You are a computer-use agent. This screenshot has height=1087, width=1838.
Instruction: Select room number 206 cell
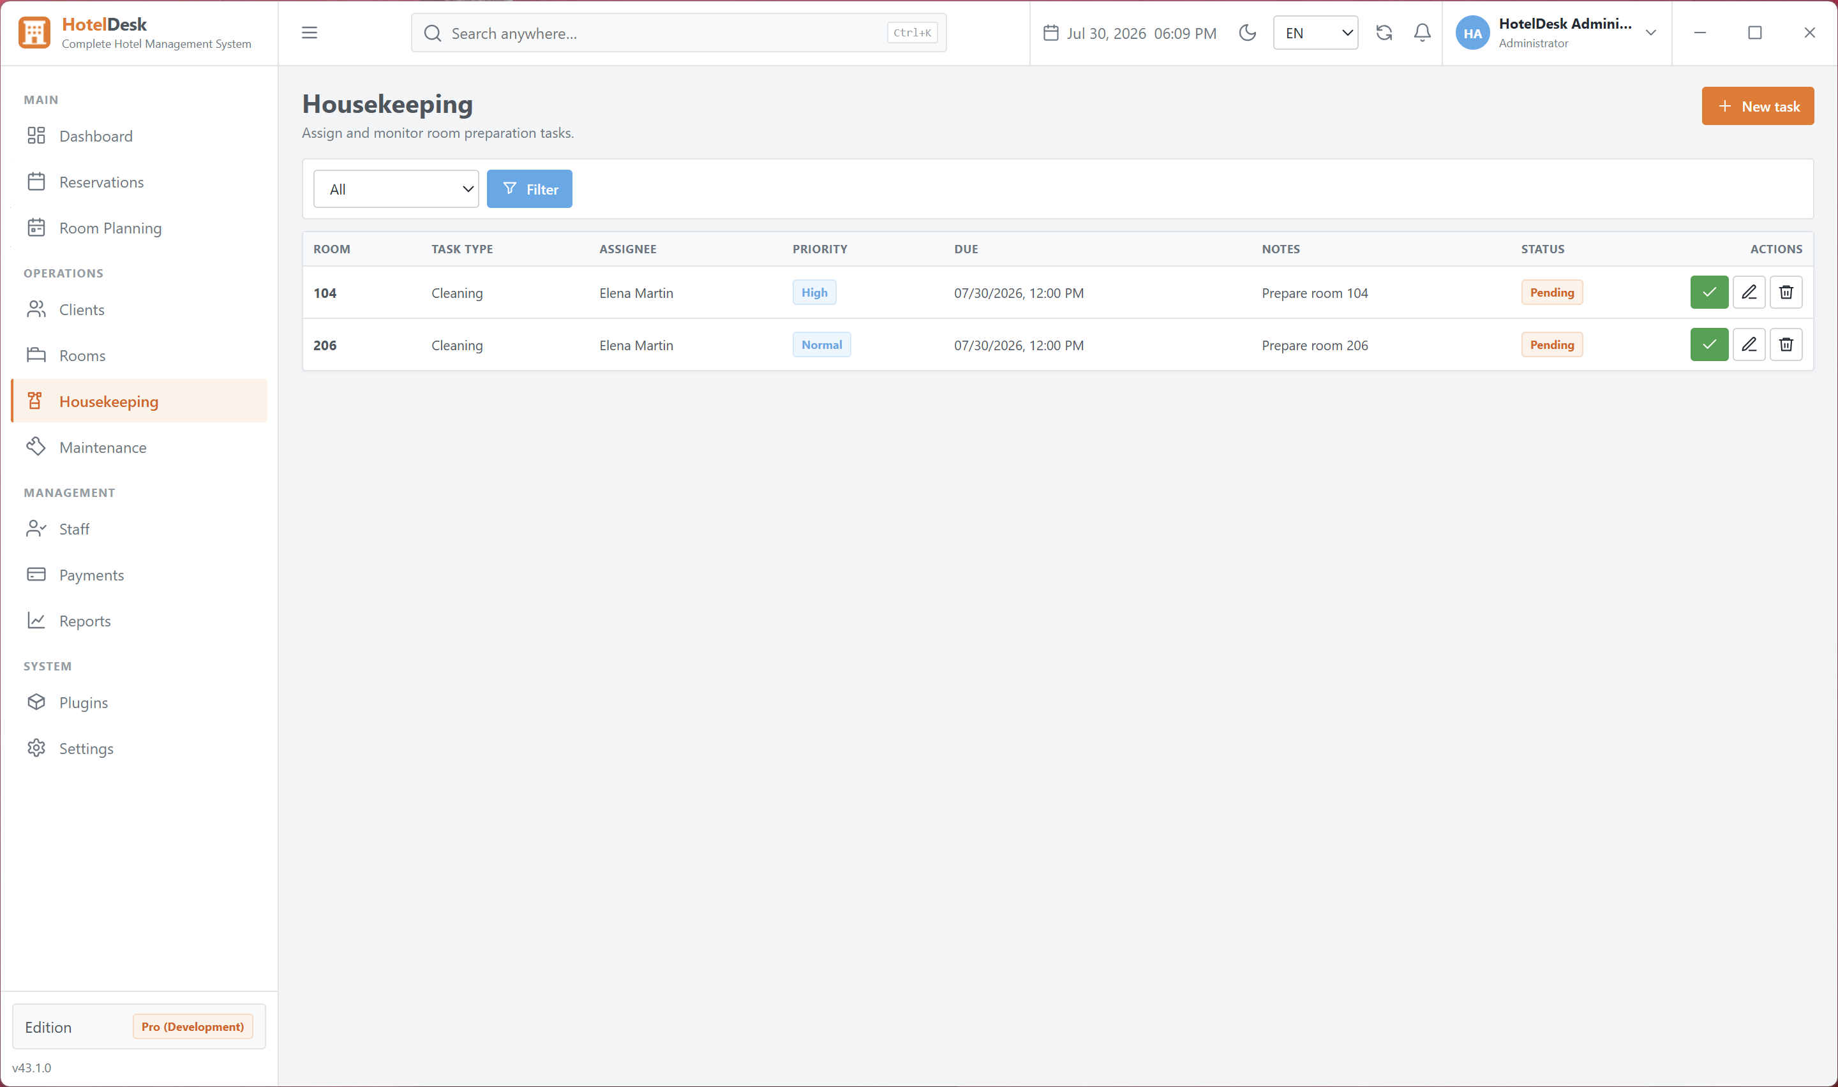[325, 345]
